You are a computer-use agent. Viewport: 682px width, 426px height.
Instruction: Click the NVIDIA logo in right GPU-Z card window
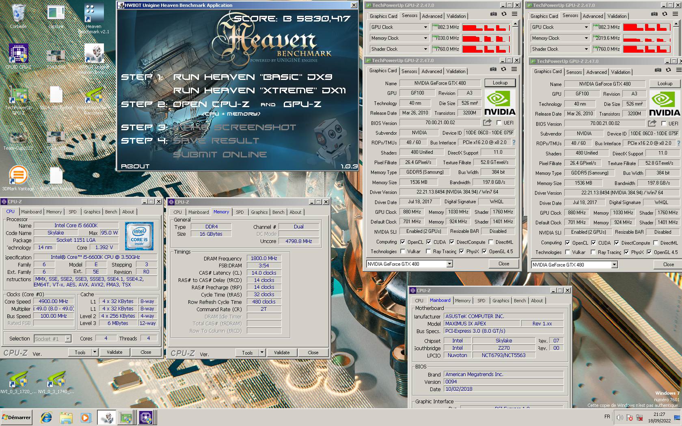[x=665, y=103]
